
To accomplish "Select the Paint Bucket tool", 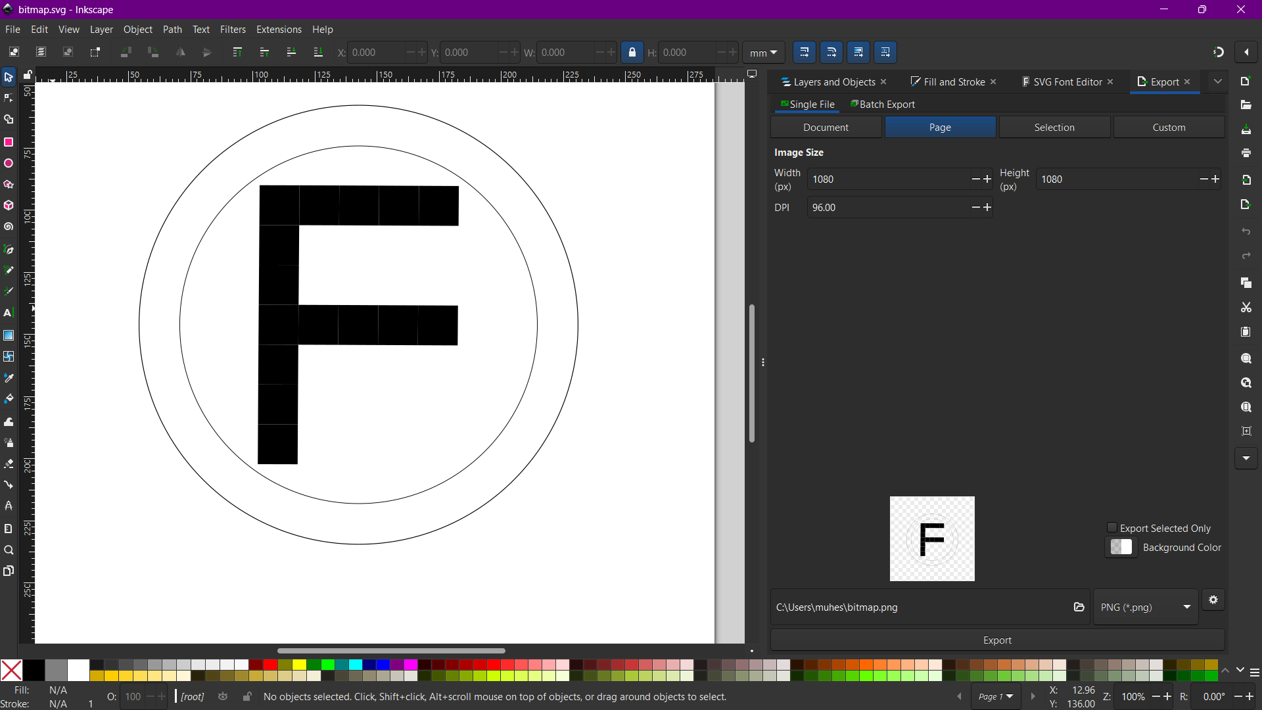I will (x=9, y=399).
